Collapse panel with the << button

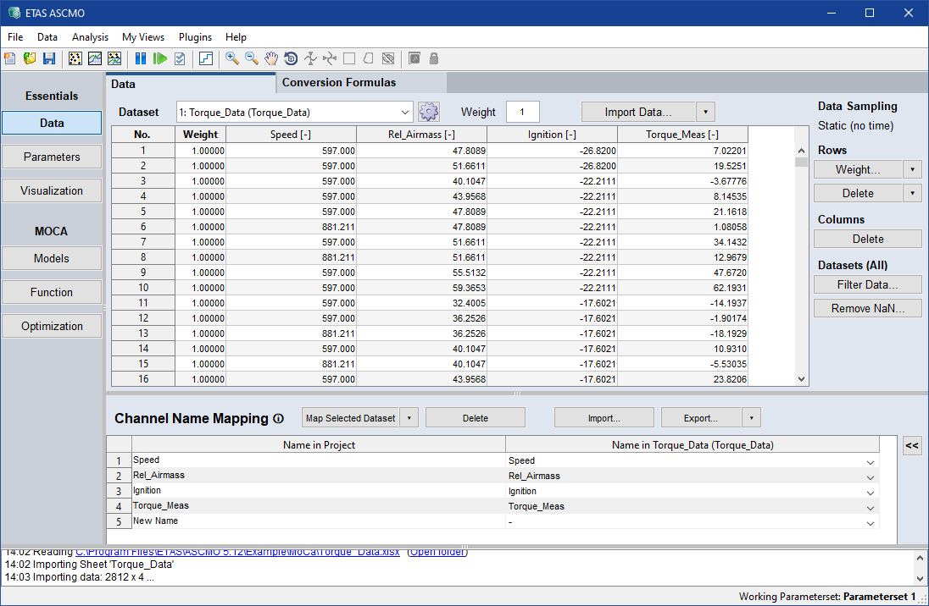[912, 445]
